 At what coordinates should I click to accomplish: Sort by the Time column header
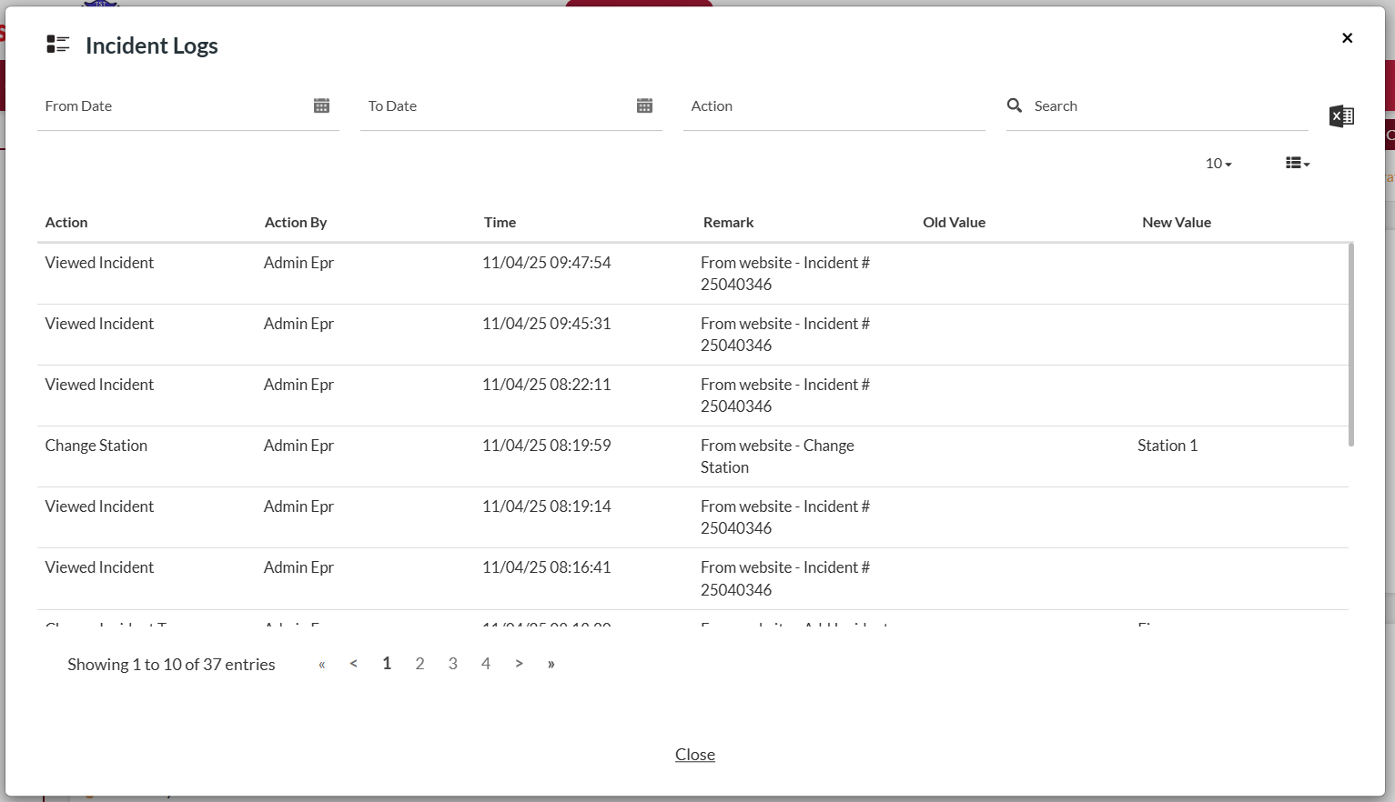(500, 223)
